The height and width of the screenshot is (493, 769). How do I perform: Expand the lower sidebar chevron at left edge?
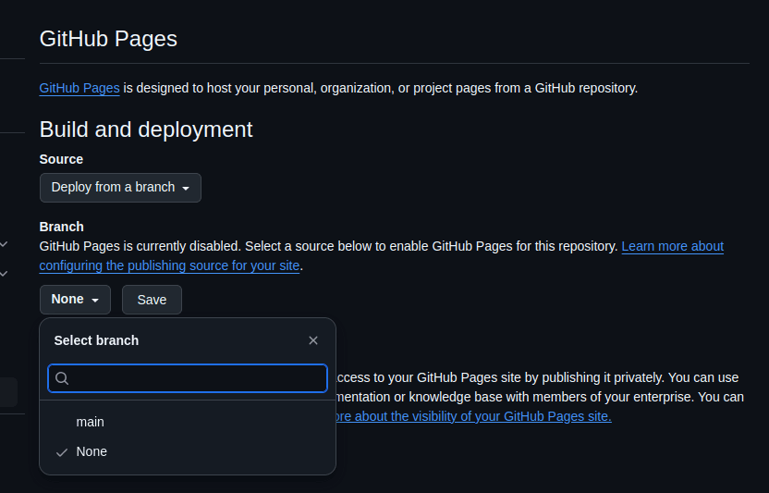(4, 274)
